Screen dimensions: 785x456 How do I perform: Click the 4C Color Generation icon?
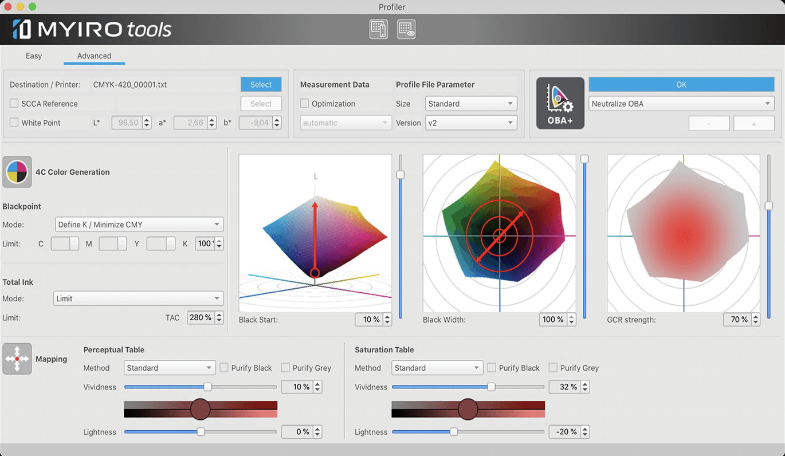tap(17, 172)
